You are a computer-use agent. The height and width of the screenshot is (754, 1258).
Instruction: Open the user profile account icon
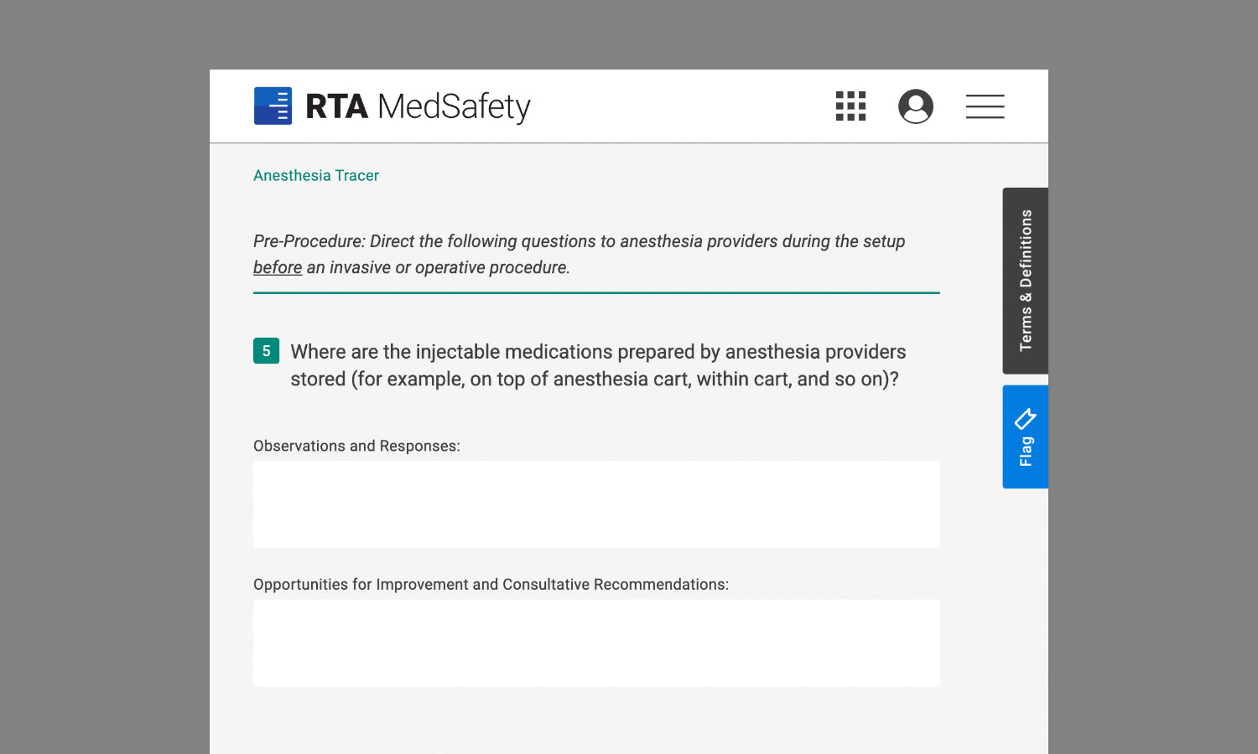pyautogui.click(x=916, y=106)
